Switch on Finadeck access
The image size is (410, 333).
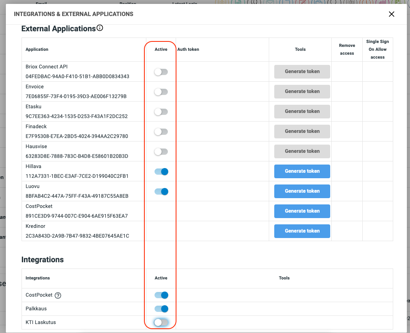point(161,132)
